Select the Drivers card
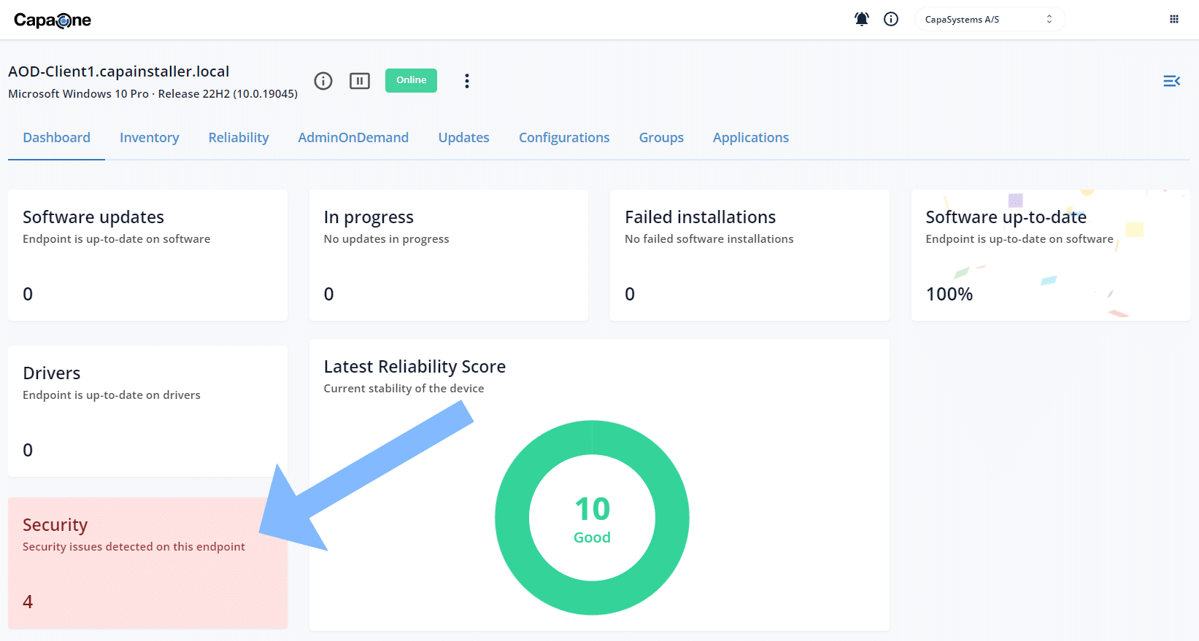This screenshot has width=1199, height=641. click(147, 411)
